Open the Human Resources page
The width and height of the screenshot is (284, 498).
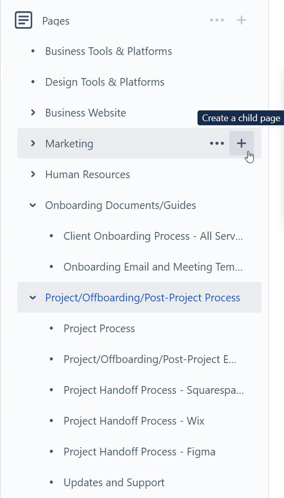pos(88,175)
